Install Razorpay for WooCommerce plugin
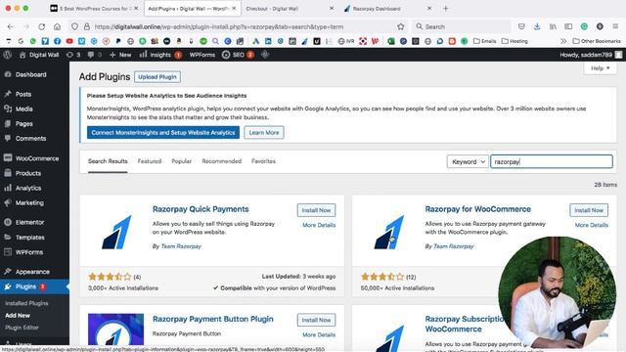 [589, 210]
